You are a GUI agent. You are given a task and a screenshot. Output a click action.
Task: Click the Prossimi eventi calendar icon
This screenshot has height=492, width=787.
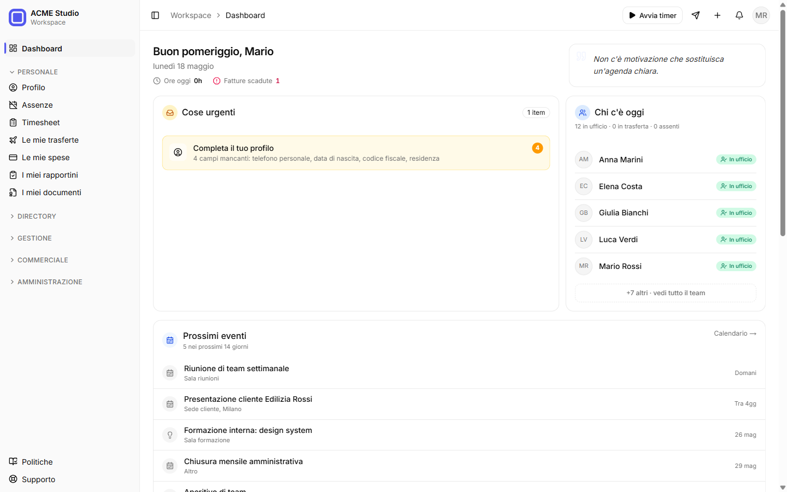[170, 340]
